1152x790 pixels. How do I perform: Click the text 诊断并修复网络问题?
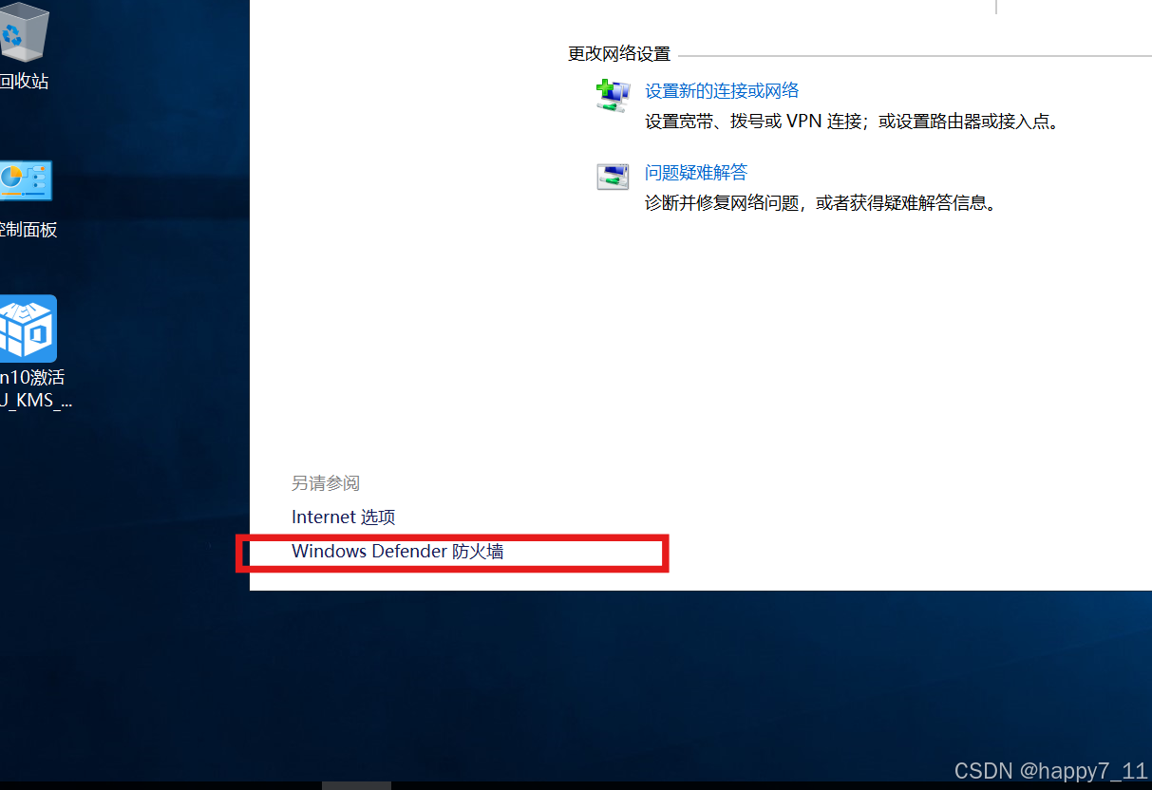723,203
